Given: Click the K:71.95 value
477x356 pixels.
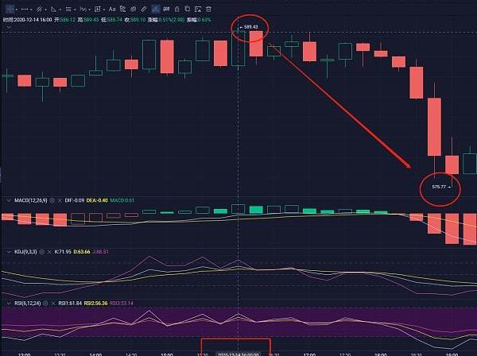Looking at the screenshot, I should [63, 252].
